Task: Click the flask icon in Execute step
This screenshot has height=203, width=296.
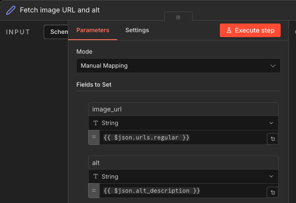Action: pyautogui.click(x=229, y=31)
